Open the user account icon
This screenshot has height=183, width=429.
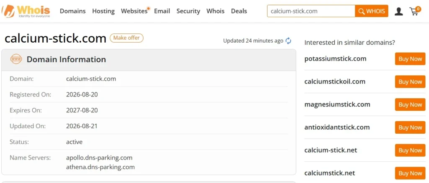tap(399, 11)
